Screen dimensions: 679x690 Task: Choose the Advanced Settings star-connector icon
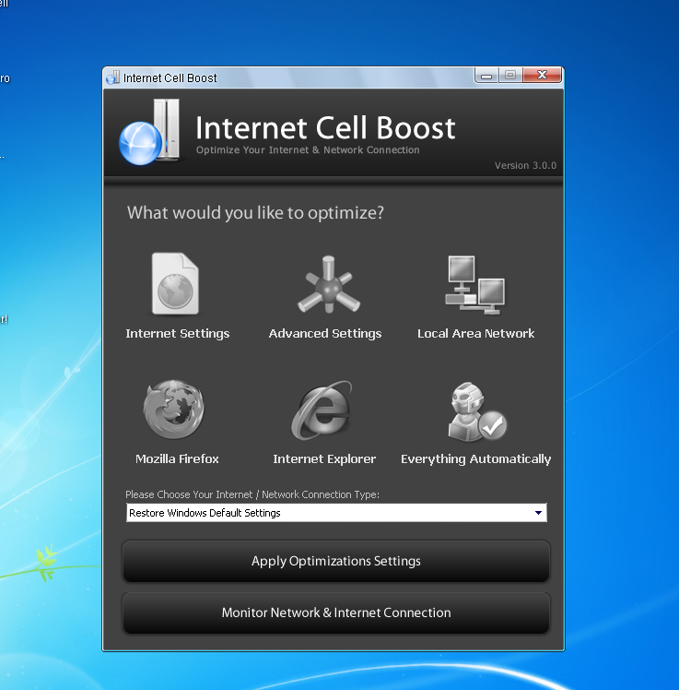[x=329, y=285]
